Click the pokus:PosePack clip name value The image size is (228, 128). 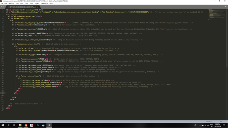61,50
